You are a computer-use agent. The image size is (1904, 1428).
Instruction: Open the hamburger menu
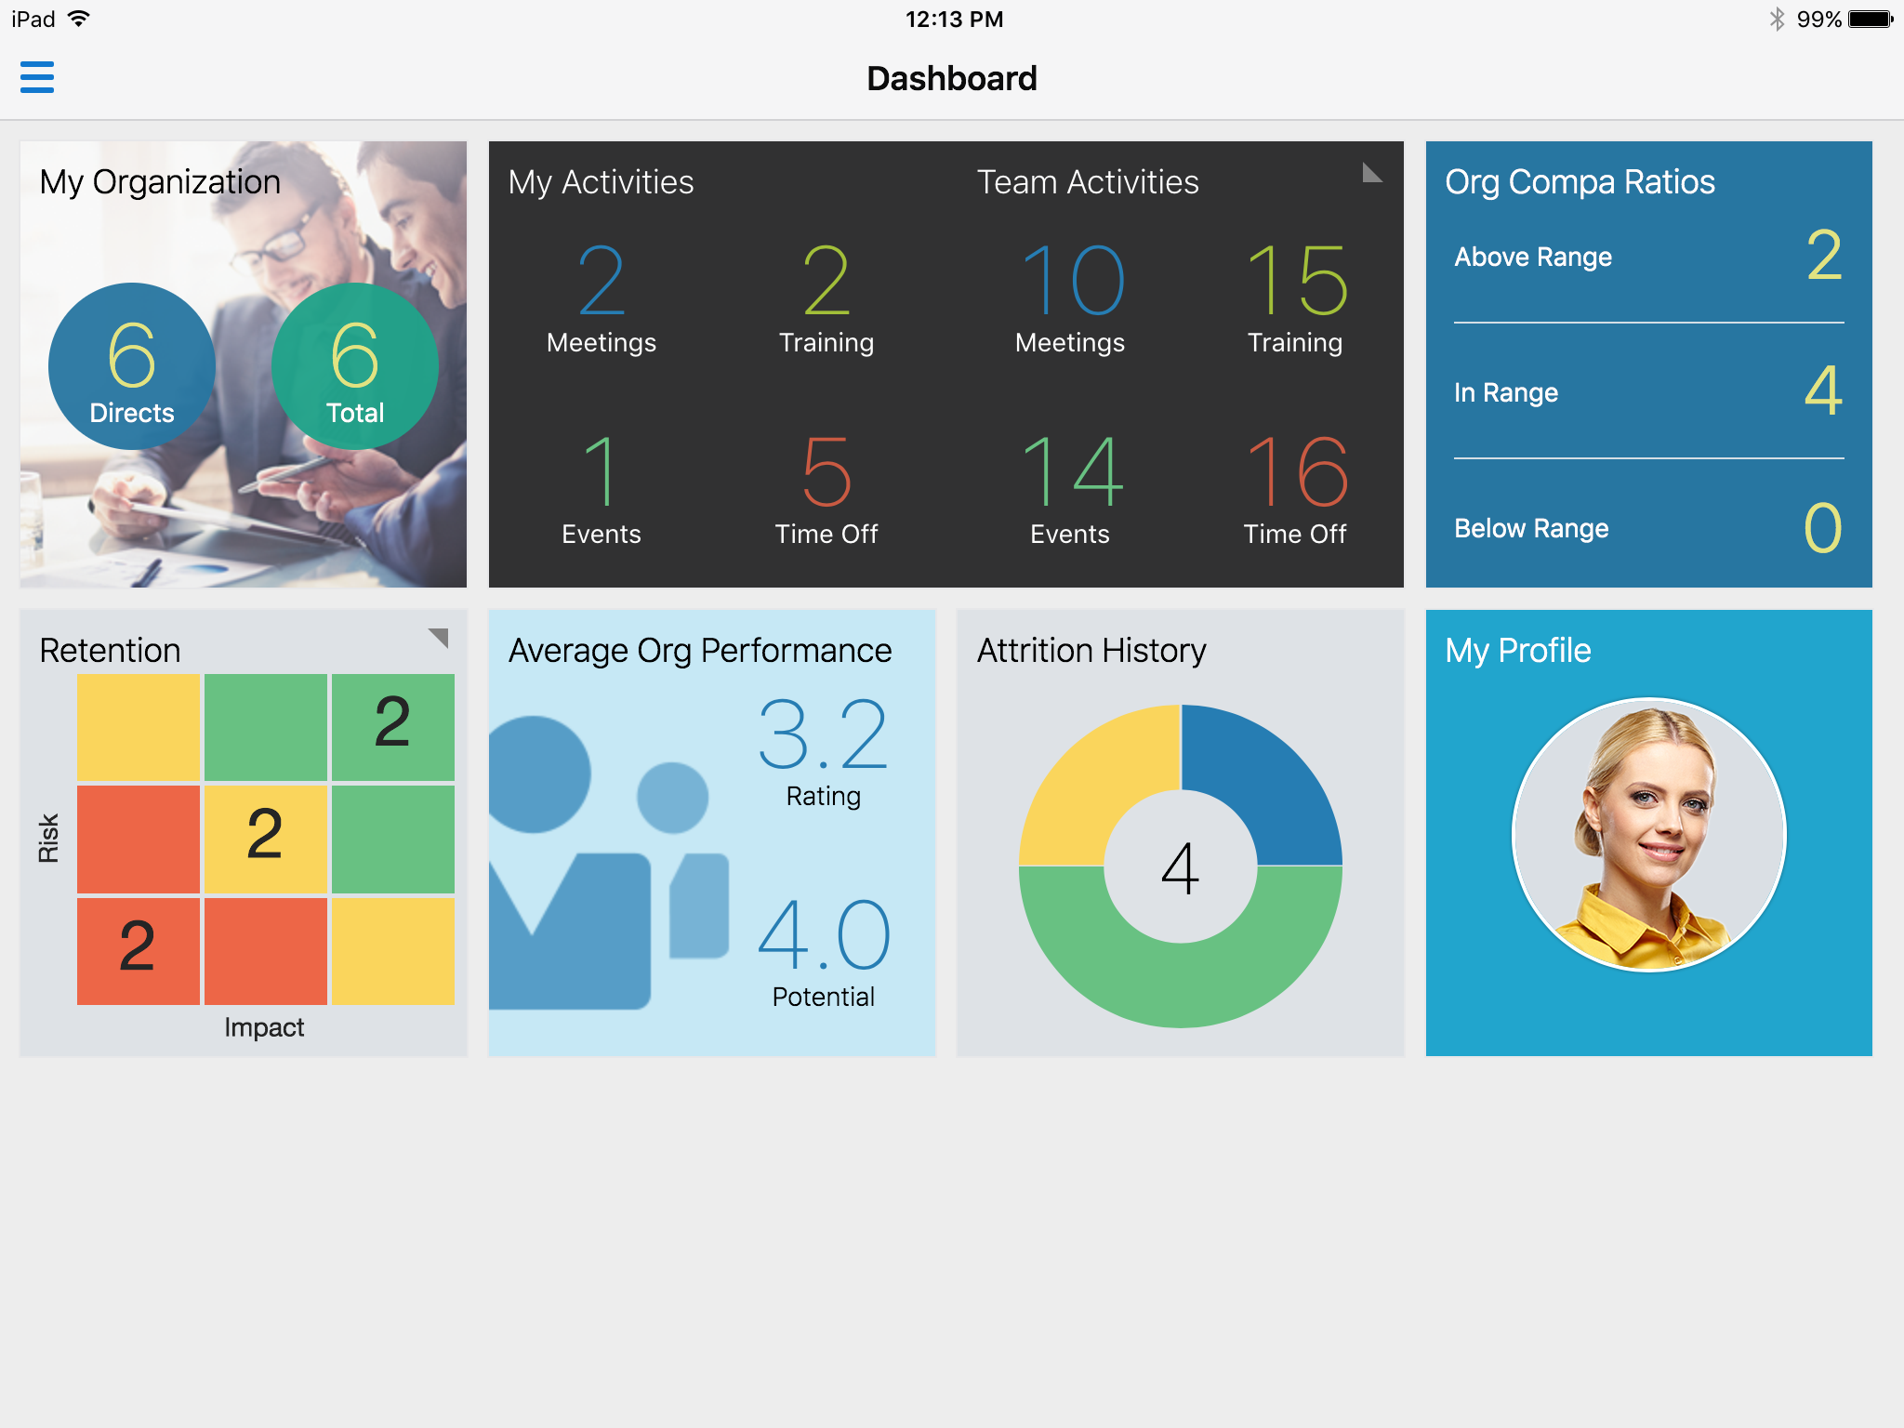[x=37, y=77]
